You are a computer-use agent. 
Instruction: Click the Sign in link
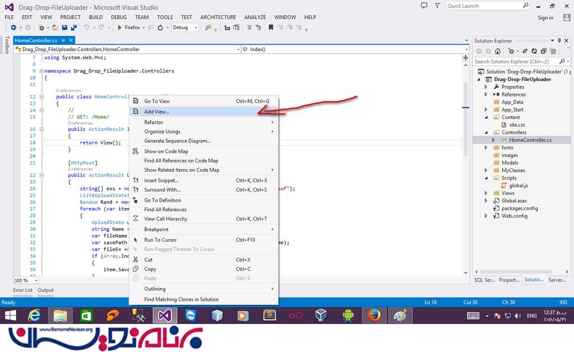[x=545, y=17]
